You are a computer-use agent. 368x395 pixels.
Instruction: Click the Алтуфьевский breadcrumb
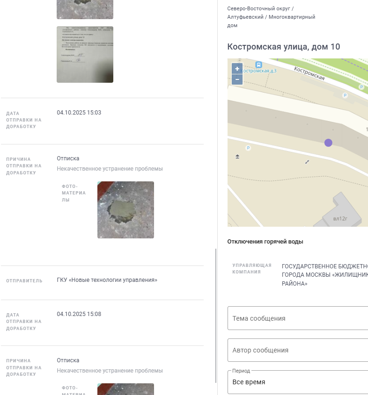click(245, 17)
